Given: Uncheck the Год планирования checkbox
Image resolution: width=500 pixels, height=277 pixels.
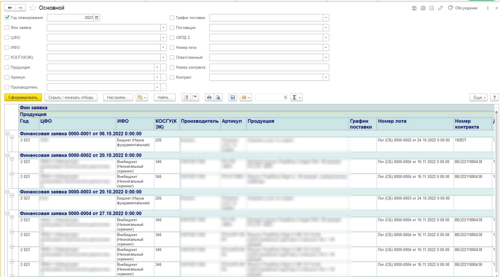Looking at the screenshot, I should point(7,18).
